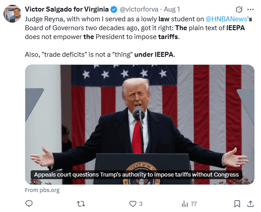Open the Aug 1 timestamp link

tap(172, 9)
